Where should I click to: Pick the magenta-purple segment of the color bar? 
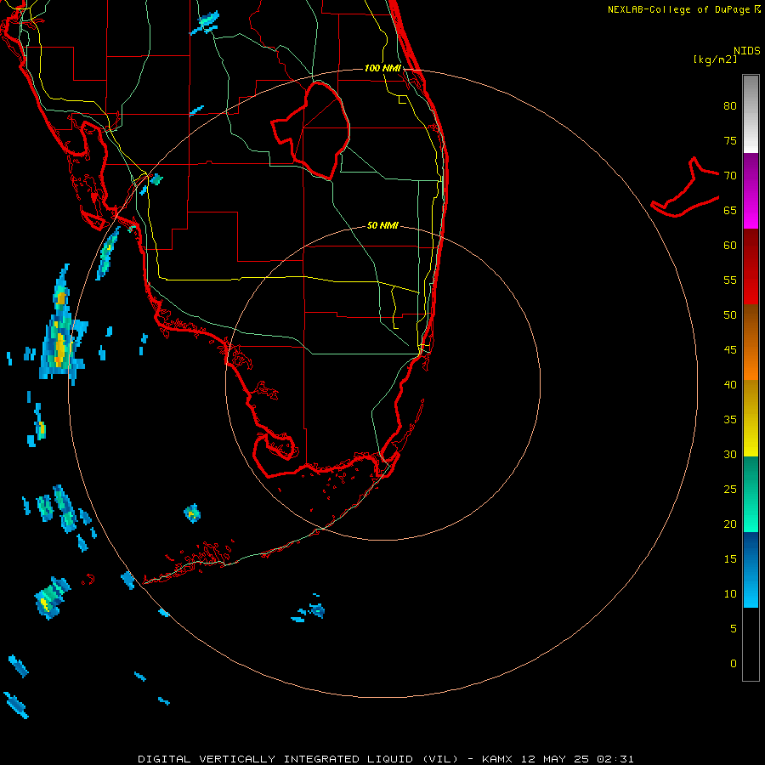[751, 191]
